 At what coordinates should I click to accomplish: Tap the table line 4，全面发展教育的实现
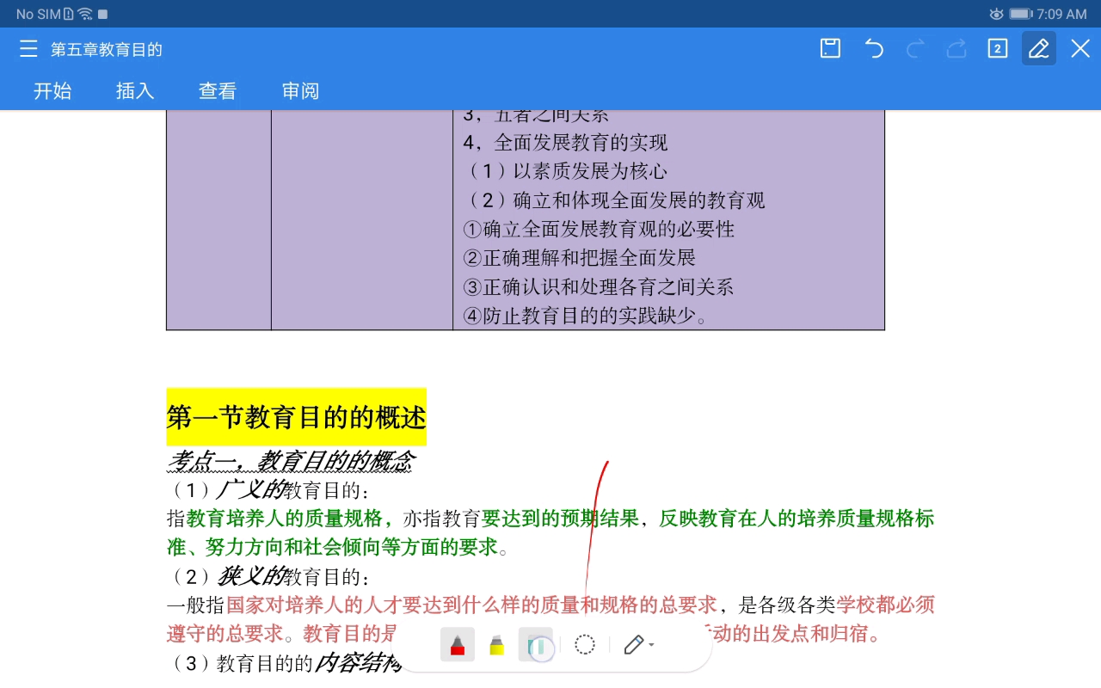tap(565, 143)
